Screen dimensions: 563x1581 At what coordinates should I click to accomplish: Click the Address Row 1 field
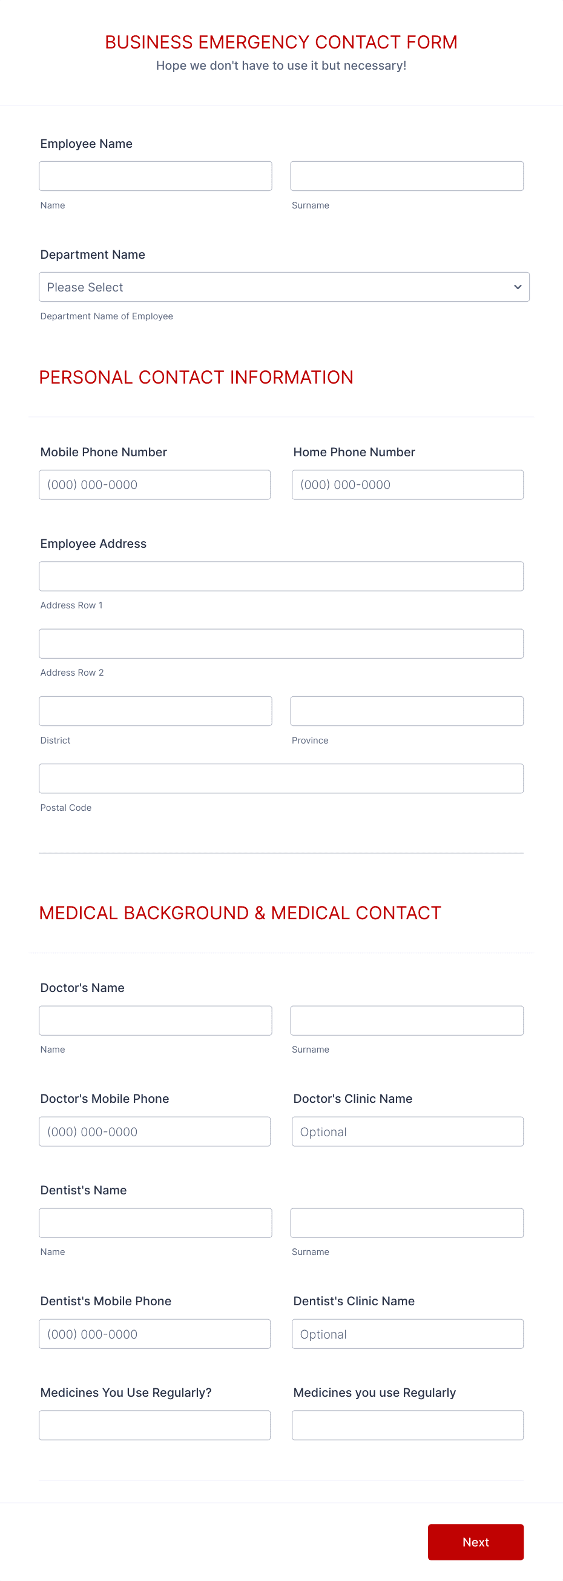281,576
